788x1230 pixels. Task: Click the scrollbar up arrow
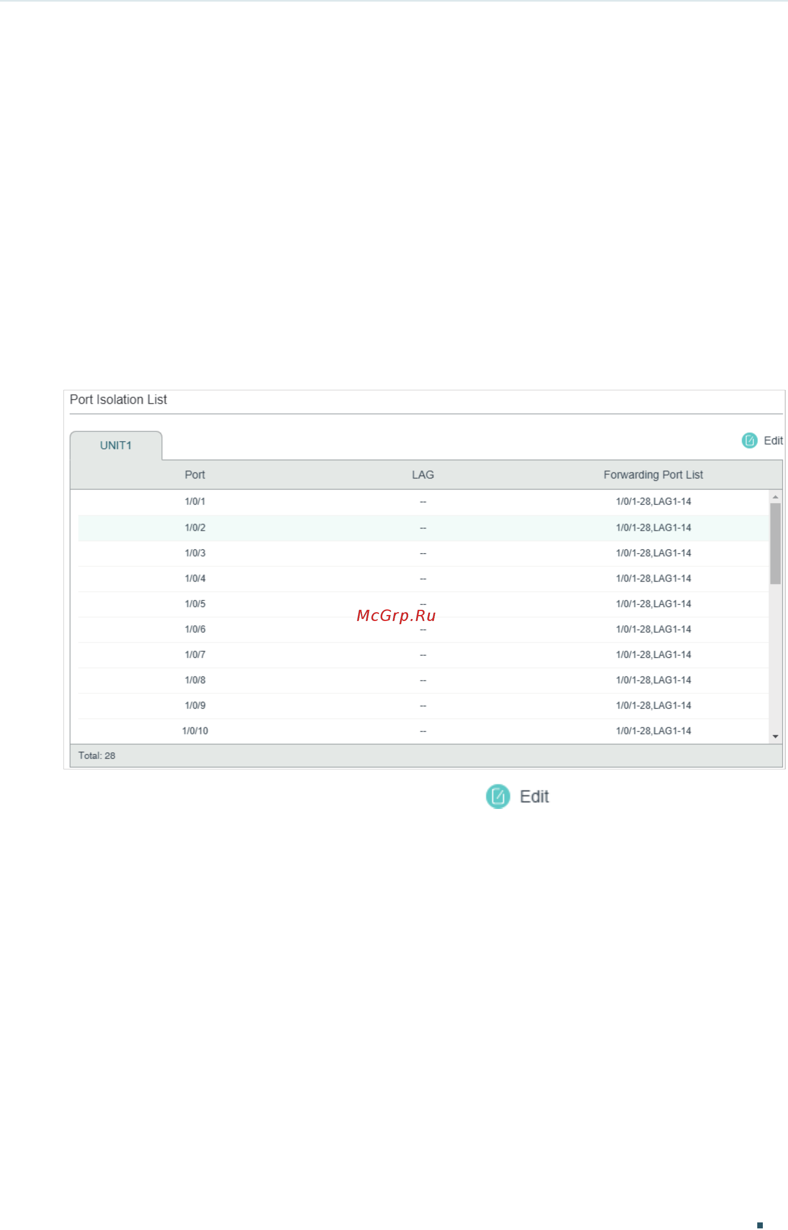[x=775, y=497]
